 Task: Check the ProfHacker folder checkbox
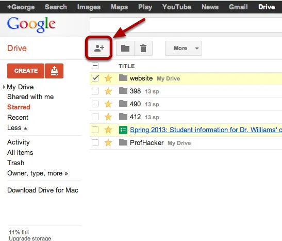(95, 143)
